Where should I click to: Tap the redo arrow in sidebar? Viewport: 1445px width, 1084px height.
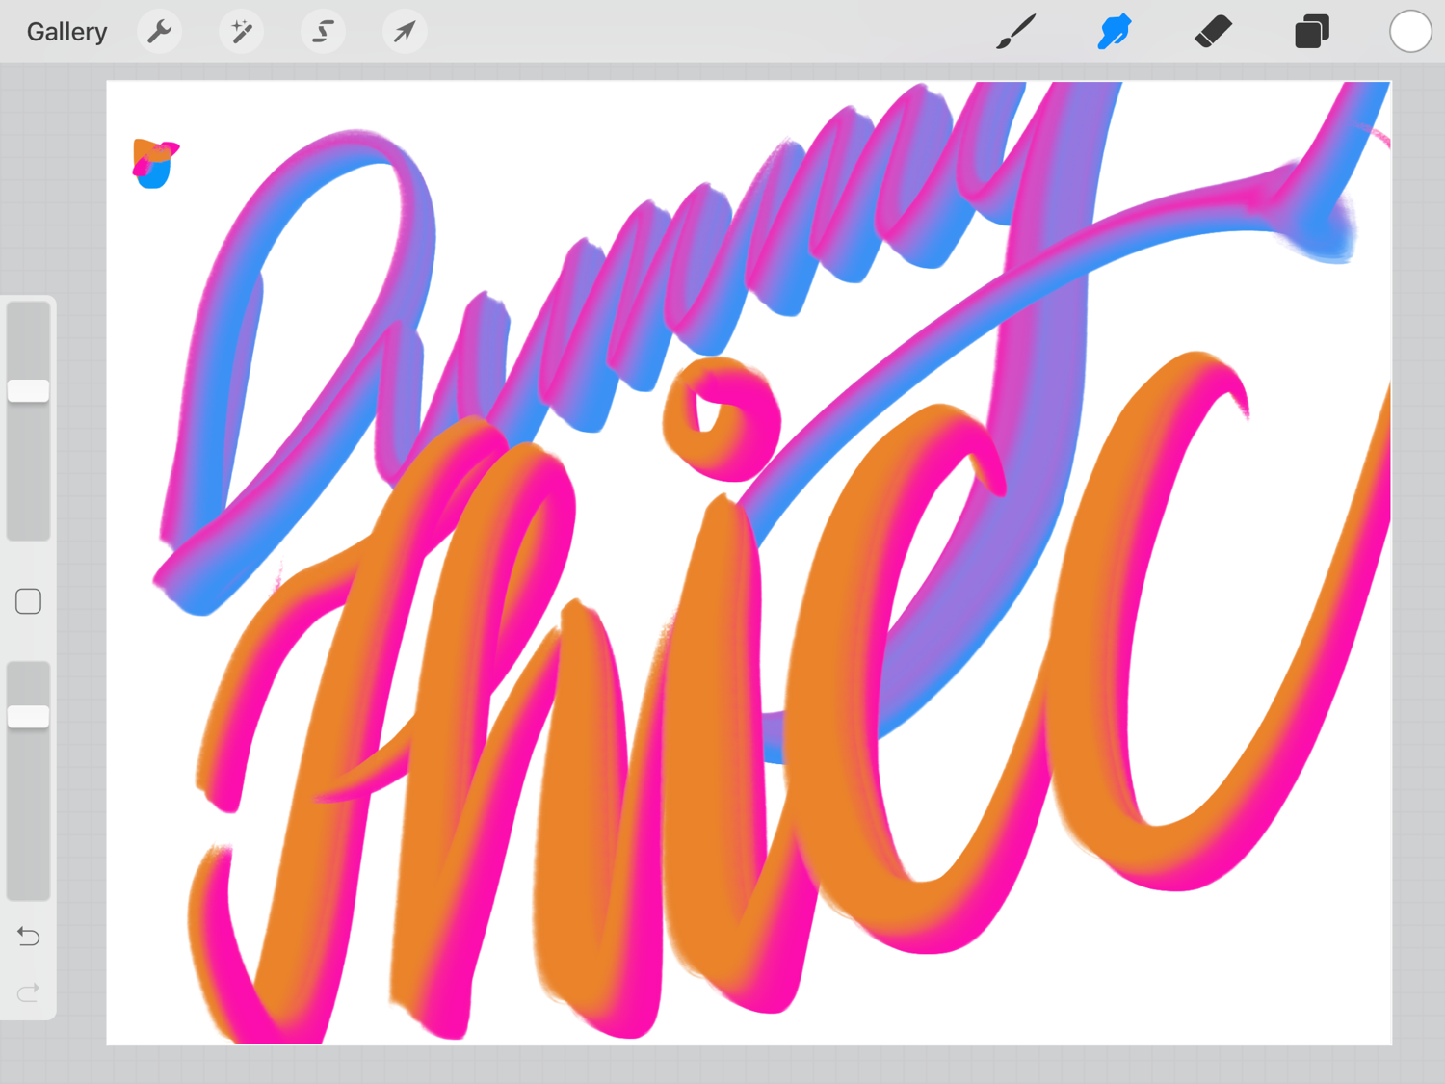pyautogui.click(x=29, y=991)
